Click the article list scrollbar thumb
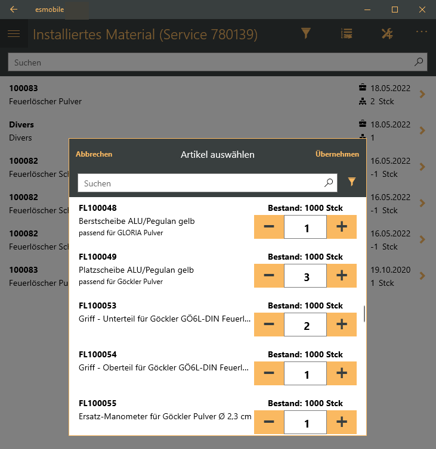Screen dimensions: 436x449 pyautogui.click(x=364, y=314)
